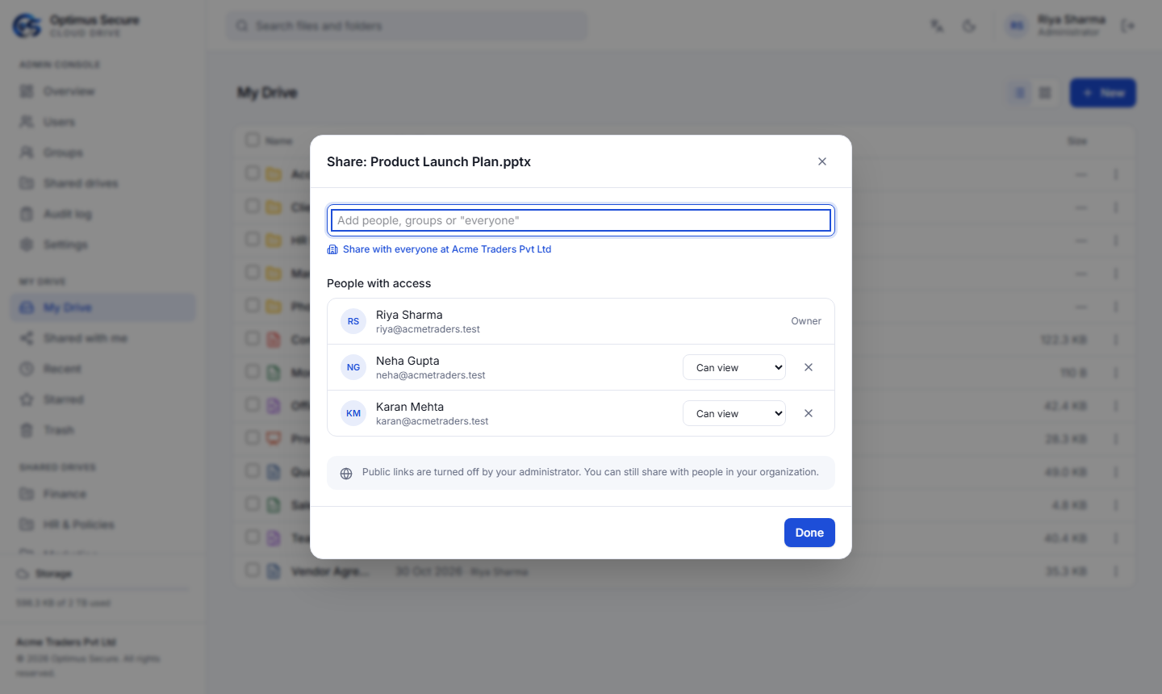
Task: Toggle the select-all checkbox in file list header
Action: pos(253,140)
